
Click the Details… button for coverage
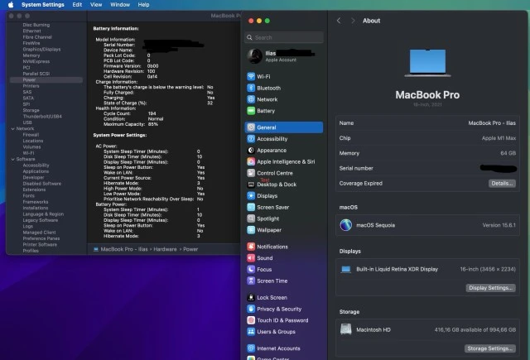(502, 184)
